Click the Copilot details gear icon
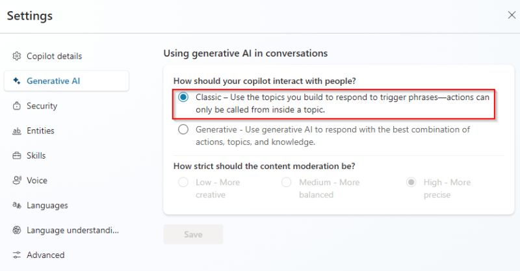The height and width of the screenshot is (271, 520). tap(17, 57)
